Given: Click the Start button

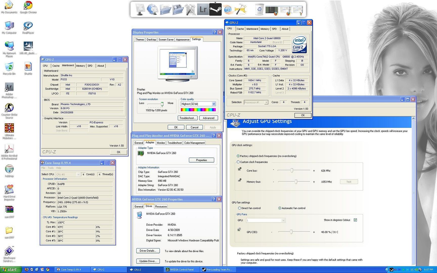Looking at the screenshot, I should coord(11,269).
